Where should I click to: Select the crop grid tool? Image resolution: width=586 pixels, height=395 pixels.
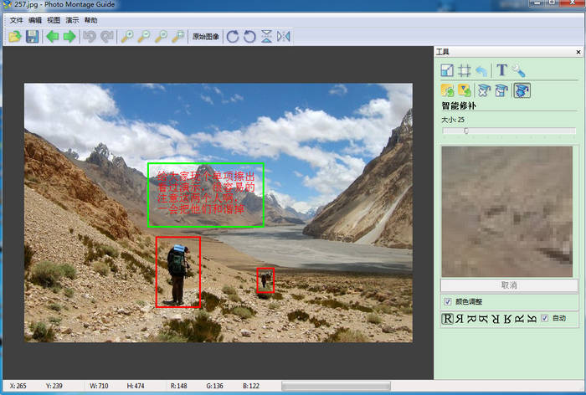pyautogui.click(x=465, y=71)
